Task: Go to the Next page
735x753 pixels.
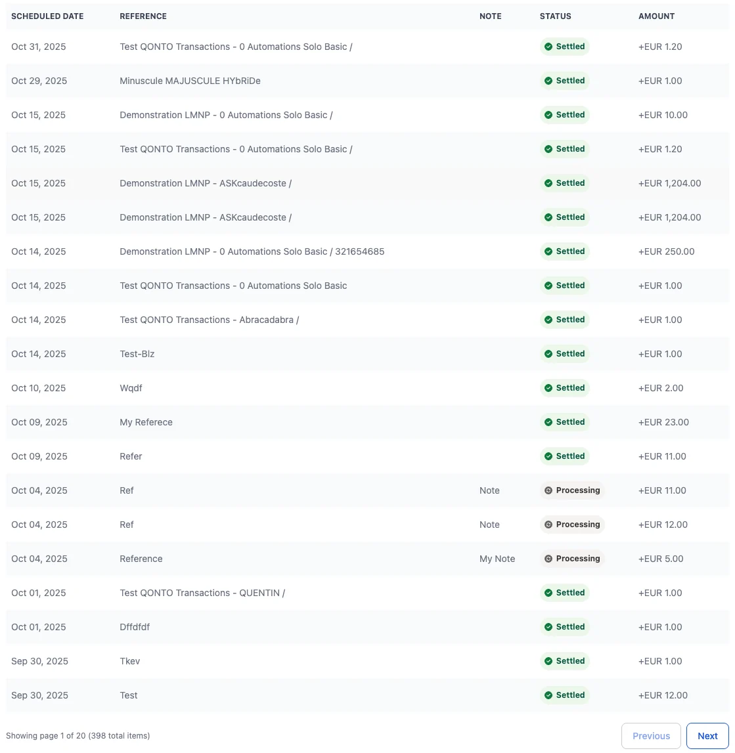Action: 707,736
